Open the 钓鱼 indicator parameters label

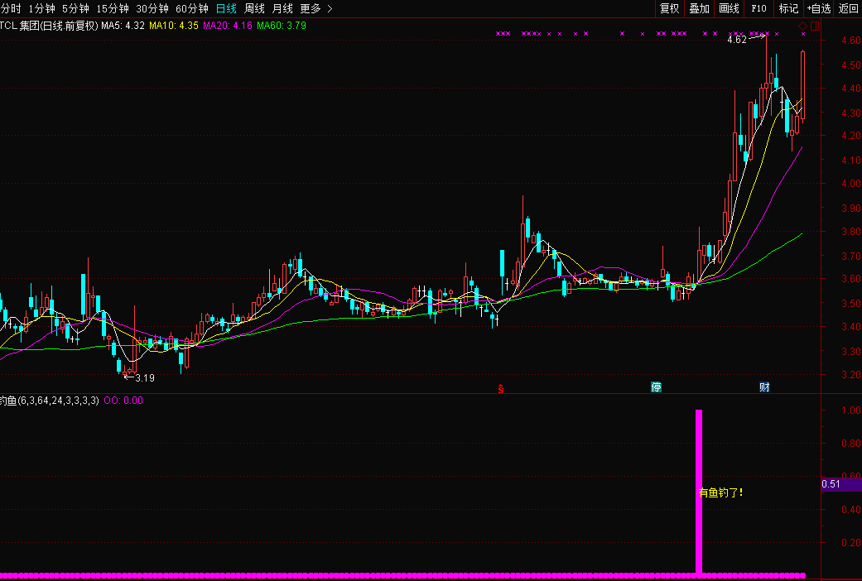coord(50,401)
